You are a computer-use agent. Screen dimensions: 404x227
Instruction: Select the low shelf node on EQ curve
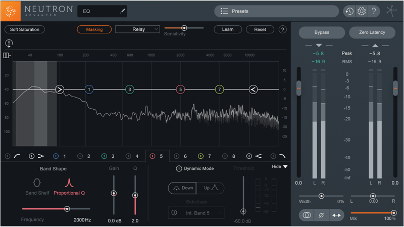pyautogui.click(x=60, y=89)
